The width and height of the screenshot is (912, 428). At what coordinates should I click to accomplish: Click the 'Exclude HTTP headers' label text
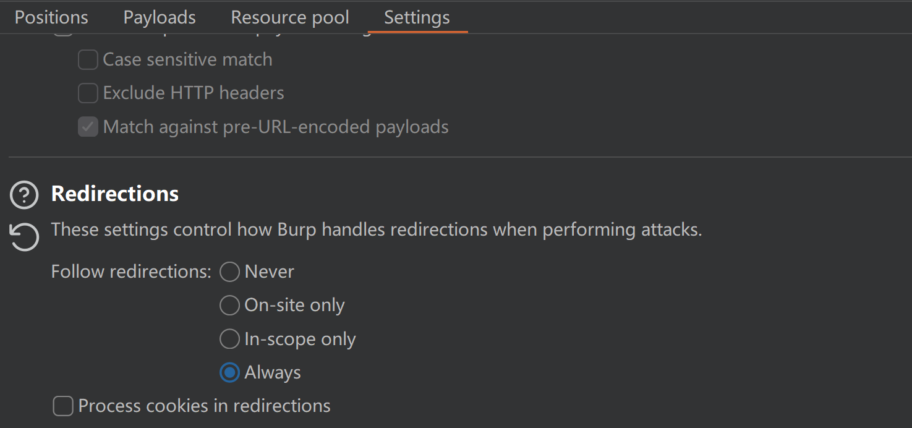point(194,93)
